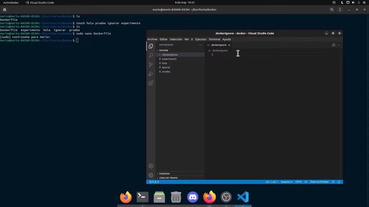The image size is (369, 207).
Task: Open more actions menu of the editor tab bar
Action: tap(338, 45)
